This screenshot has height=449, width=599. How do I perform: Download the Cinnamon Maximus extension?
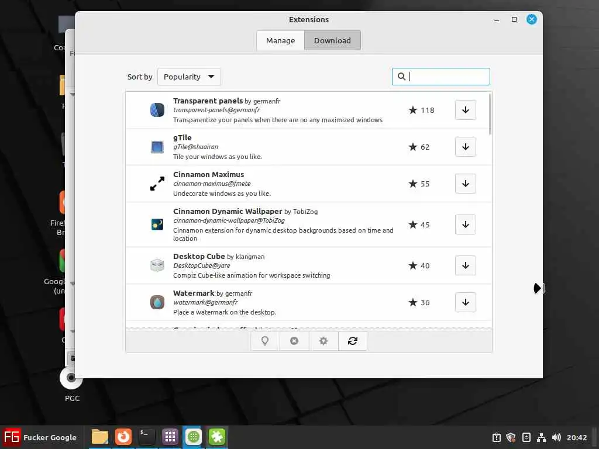click(x=465, y=184)
